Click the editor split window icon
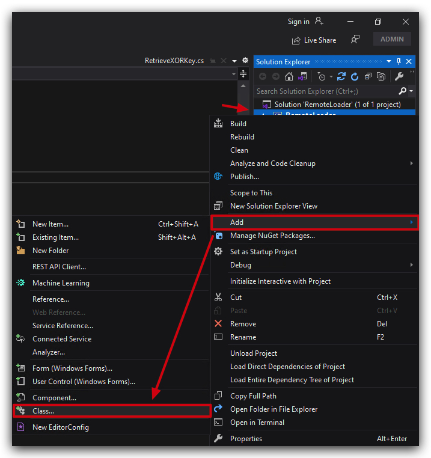 click(243, 73)
